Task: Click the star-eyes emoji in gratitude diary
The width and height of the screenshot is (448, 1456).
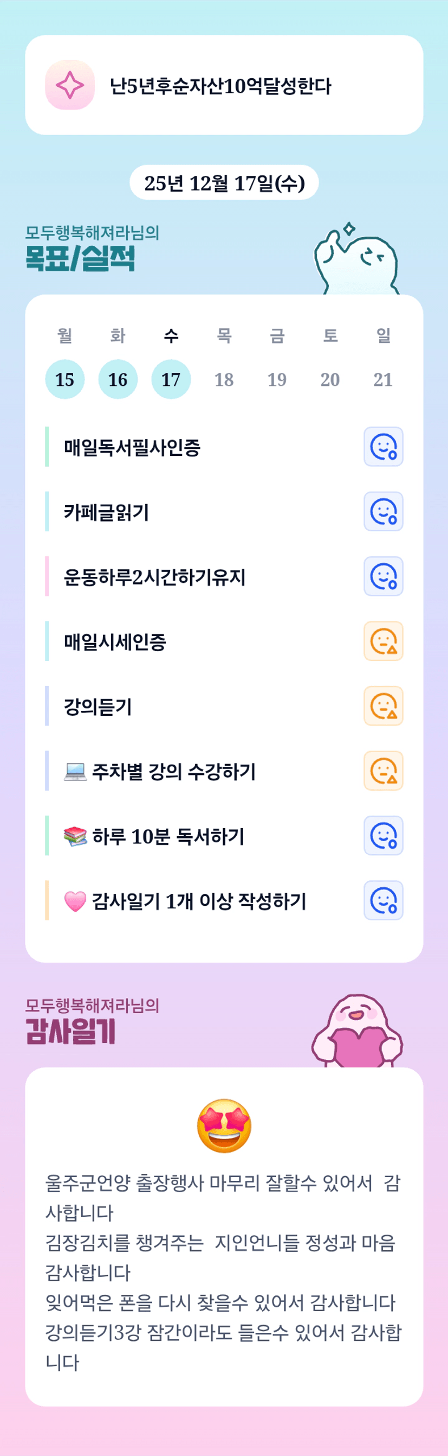Action: tap(224, 1126)
